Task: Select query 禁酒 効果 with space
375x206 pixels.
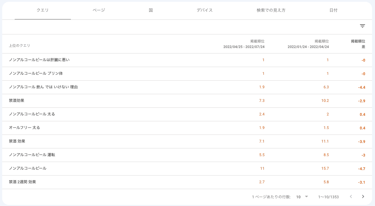Action: (x=17, y=141)
